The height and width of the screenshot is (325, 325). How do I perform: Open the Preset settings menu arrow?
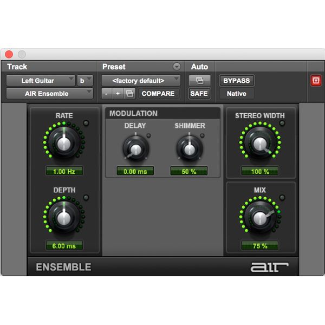pyautogui.click(x=177, y=67)
